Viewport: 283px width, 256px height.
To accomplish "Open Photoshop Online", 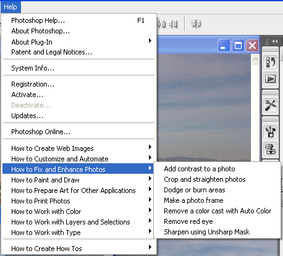I will [x=78, y=132].
